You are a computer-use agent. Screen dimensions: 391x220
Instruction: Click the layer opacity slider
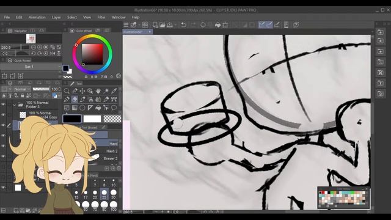(41, 89)
